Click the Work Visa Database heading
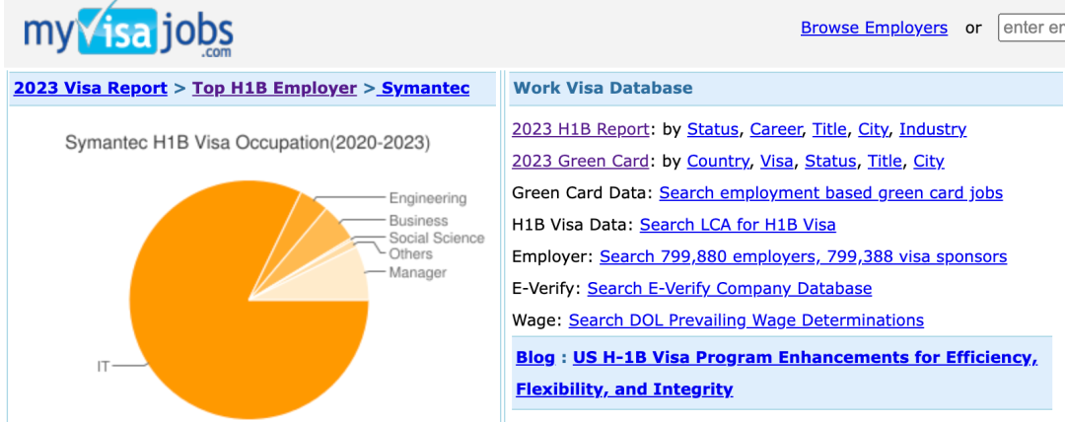The image size is (1065, 422). pyautogui.click(x=603, y=88)
